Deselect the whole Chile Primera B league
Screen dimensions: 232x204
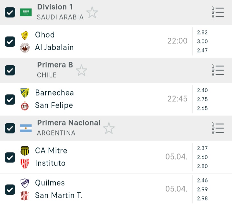tap(10, 70)
